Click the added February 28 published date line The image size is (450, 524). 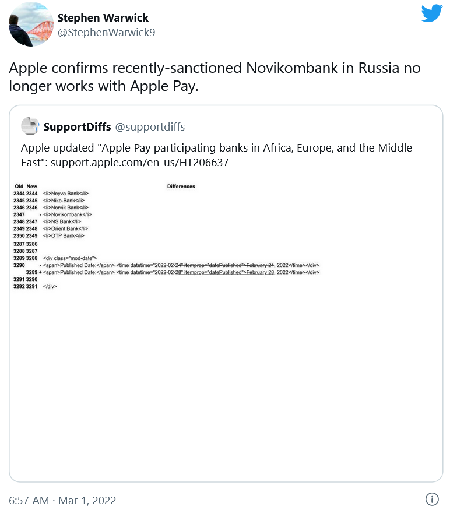pyautogui.click(x=181, y=272)
